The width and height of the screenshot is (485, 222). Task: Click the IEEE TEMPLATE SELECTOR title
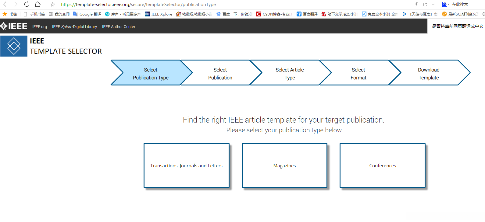coord(66,46)
